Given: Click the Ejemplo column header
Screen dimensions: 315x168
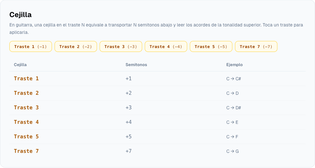Looking at the screenshot, I should point(234,64).
